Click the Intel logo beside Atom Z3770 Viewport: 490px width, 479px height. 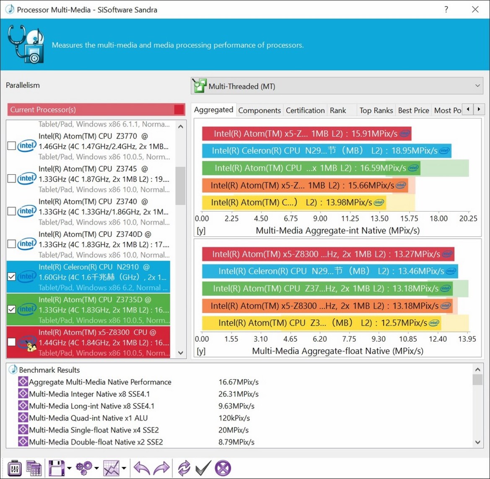click(x=27, y=145)
